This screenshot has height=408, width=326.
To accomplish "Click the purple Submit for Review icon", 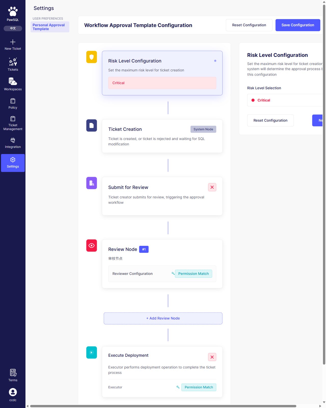I will pyautogui.click(x=92, y=183).
